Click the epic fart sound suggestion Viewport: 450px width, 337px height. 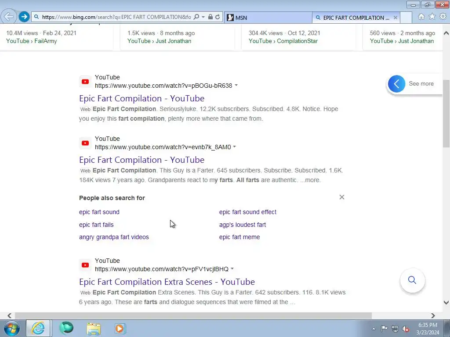pyautogui.click(x=99, y=212)
